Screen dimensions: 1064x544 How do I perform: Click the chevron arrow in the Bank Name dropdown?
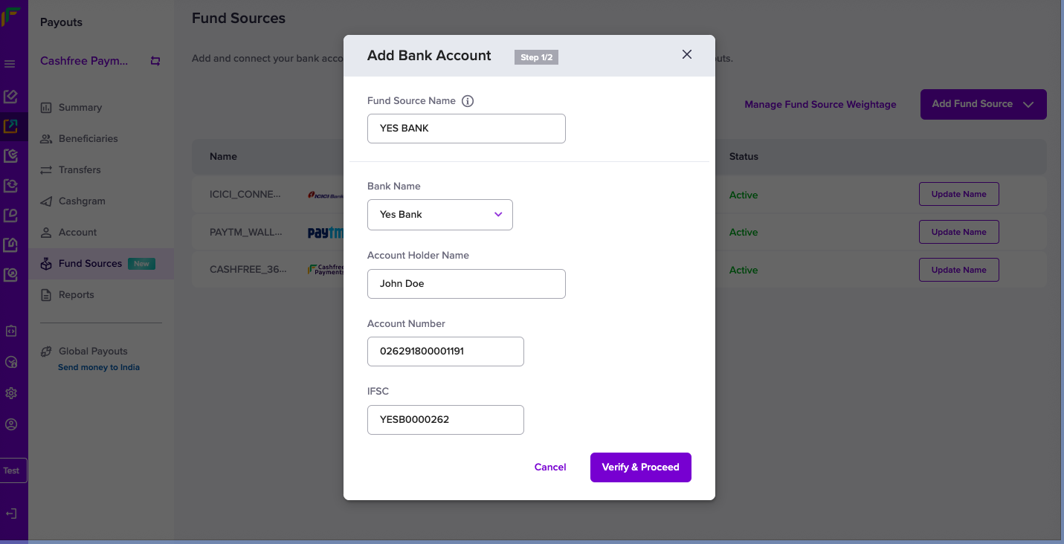coord(498,215)
